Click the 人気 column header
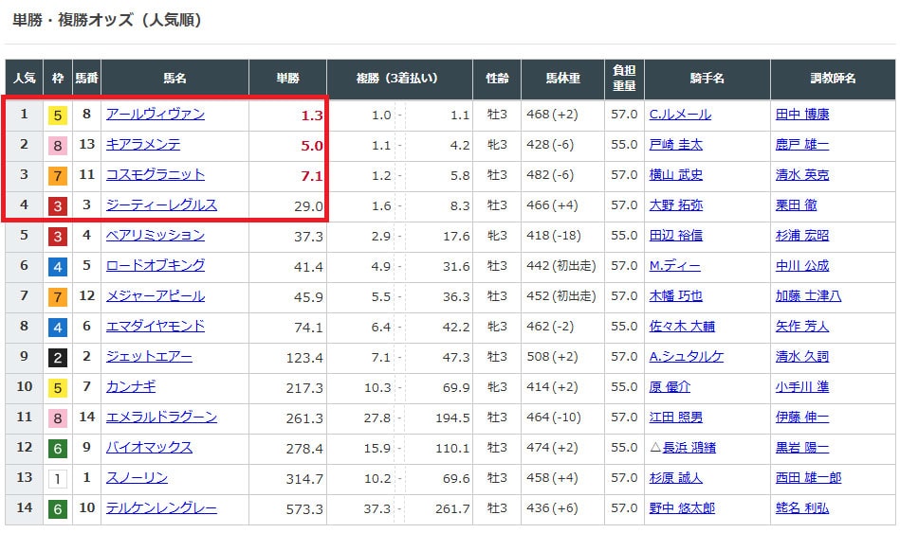Image resolution: width=900 pixels, height=533 pixels. point(25,79)
